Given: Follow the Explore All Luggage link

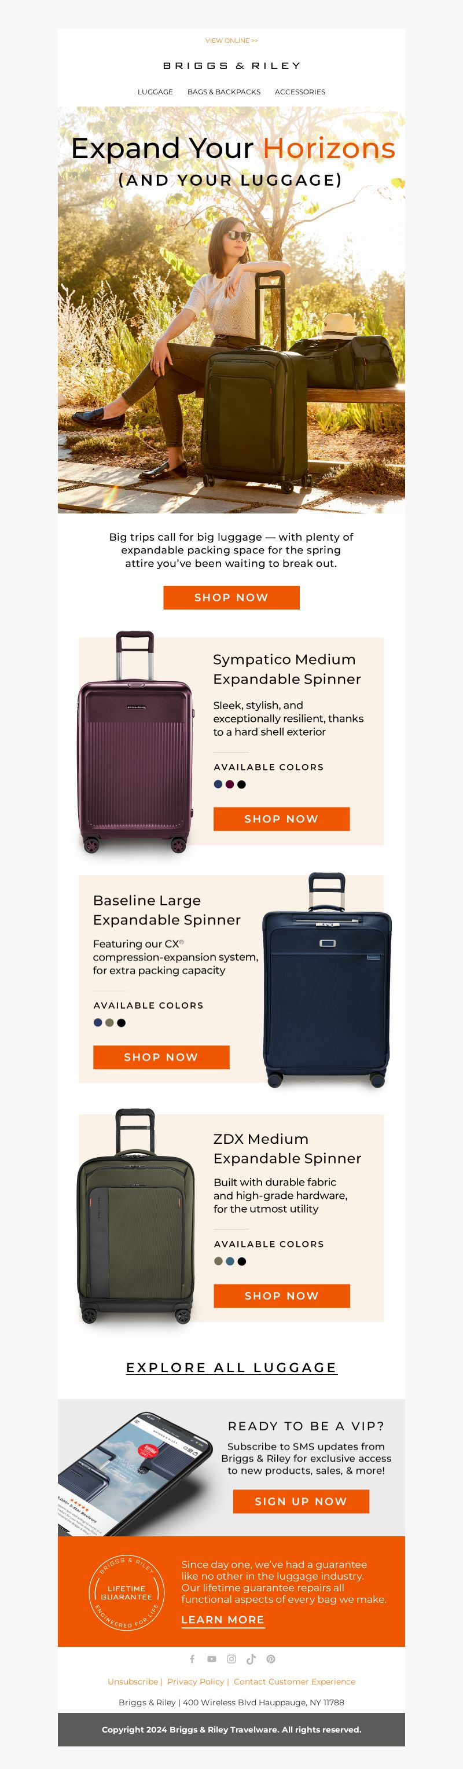Looking at the screenshot, I should click(x=231, y=1367).
